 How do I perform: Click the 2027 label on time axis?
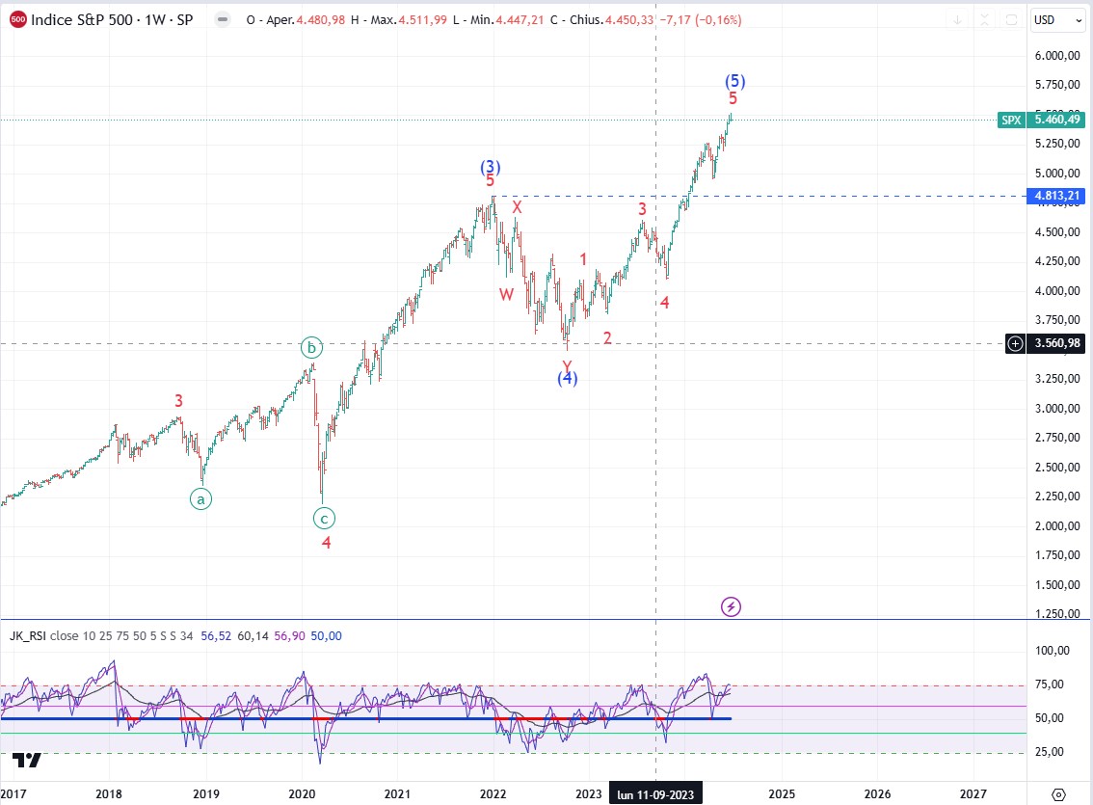tap(973, 793)
